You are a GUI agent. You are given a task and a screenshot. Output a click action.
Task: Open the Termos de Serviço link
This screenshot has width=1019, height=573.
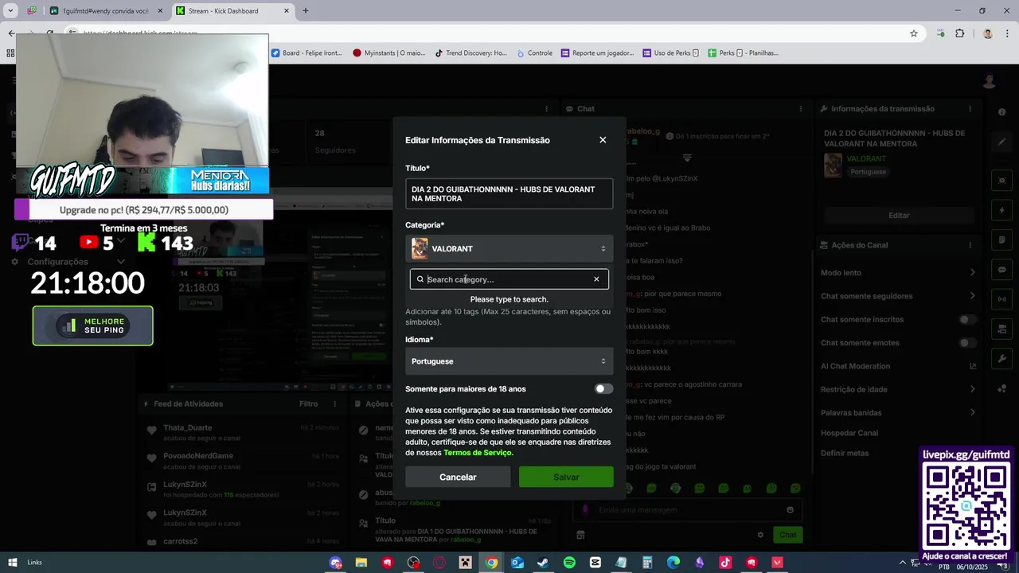click(478, 453)
